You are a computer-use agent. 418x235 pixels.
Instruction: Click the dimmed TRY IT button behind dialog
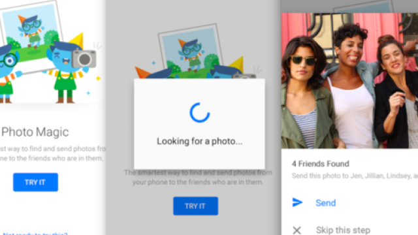195,206
